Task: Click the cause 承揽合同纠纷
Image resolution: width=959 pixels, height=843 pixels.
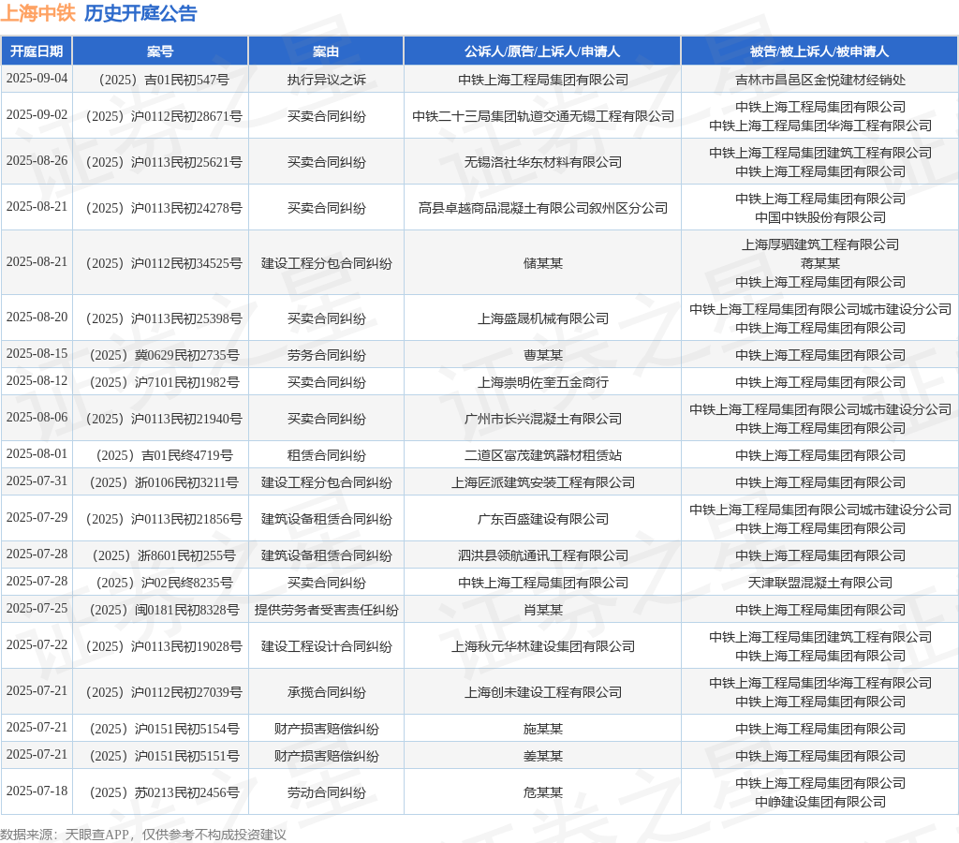Action: coord(327,692)
